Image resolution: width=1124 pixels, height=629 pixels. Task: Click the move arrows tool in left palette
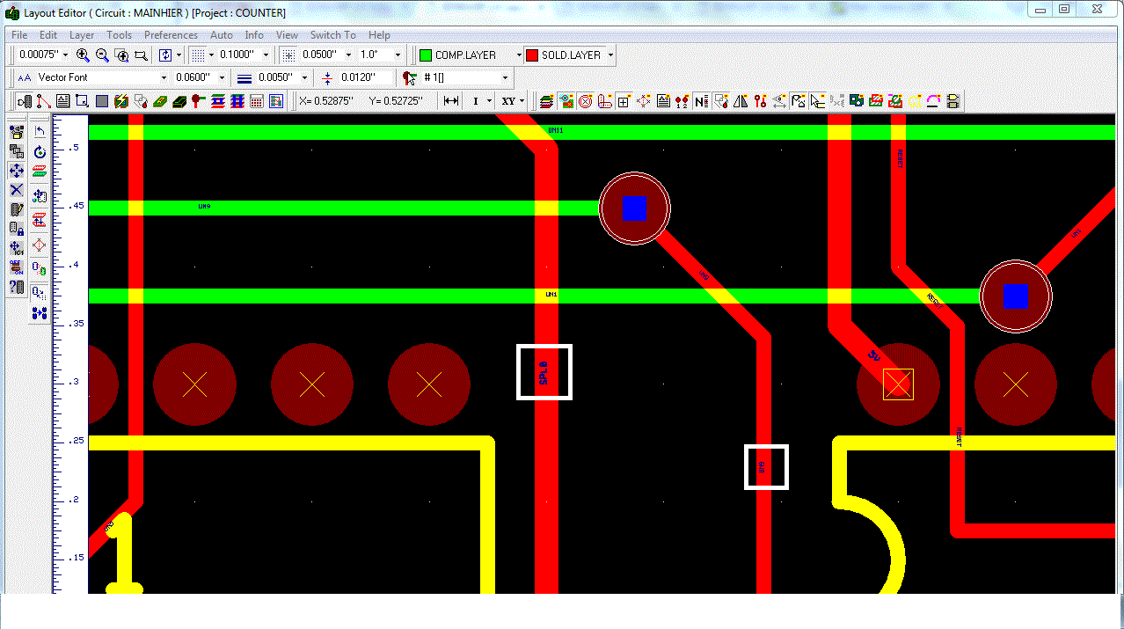tap(17, 171)
